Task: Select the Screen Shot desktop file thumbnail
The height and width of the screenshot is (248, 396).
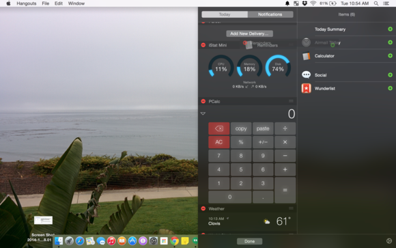Action: click(43, 220)
